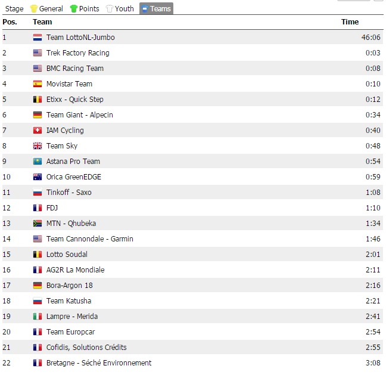Click the Spain flag beside Movistar Team
Viewport: 386px width, 375px height.
coord(38,84)
